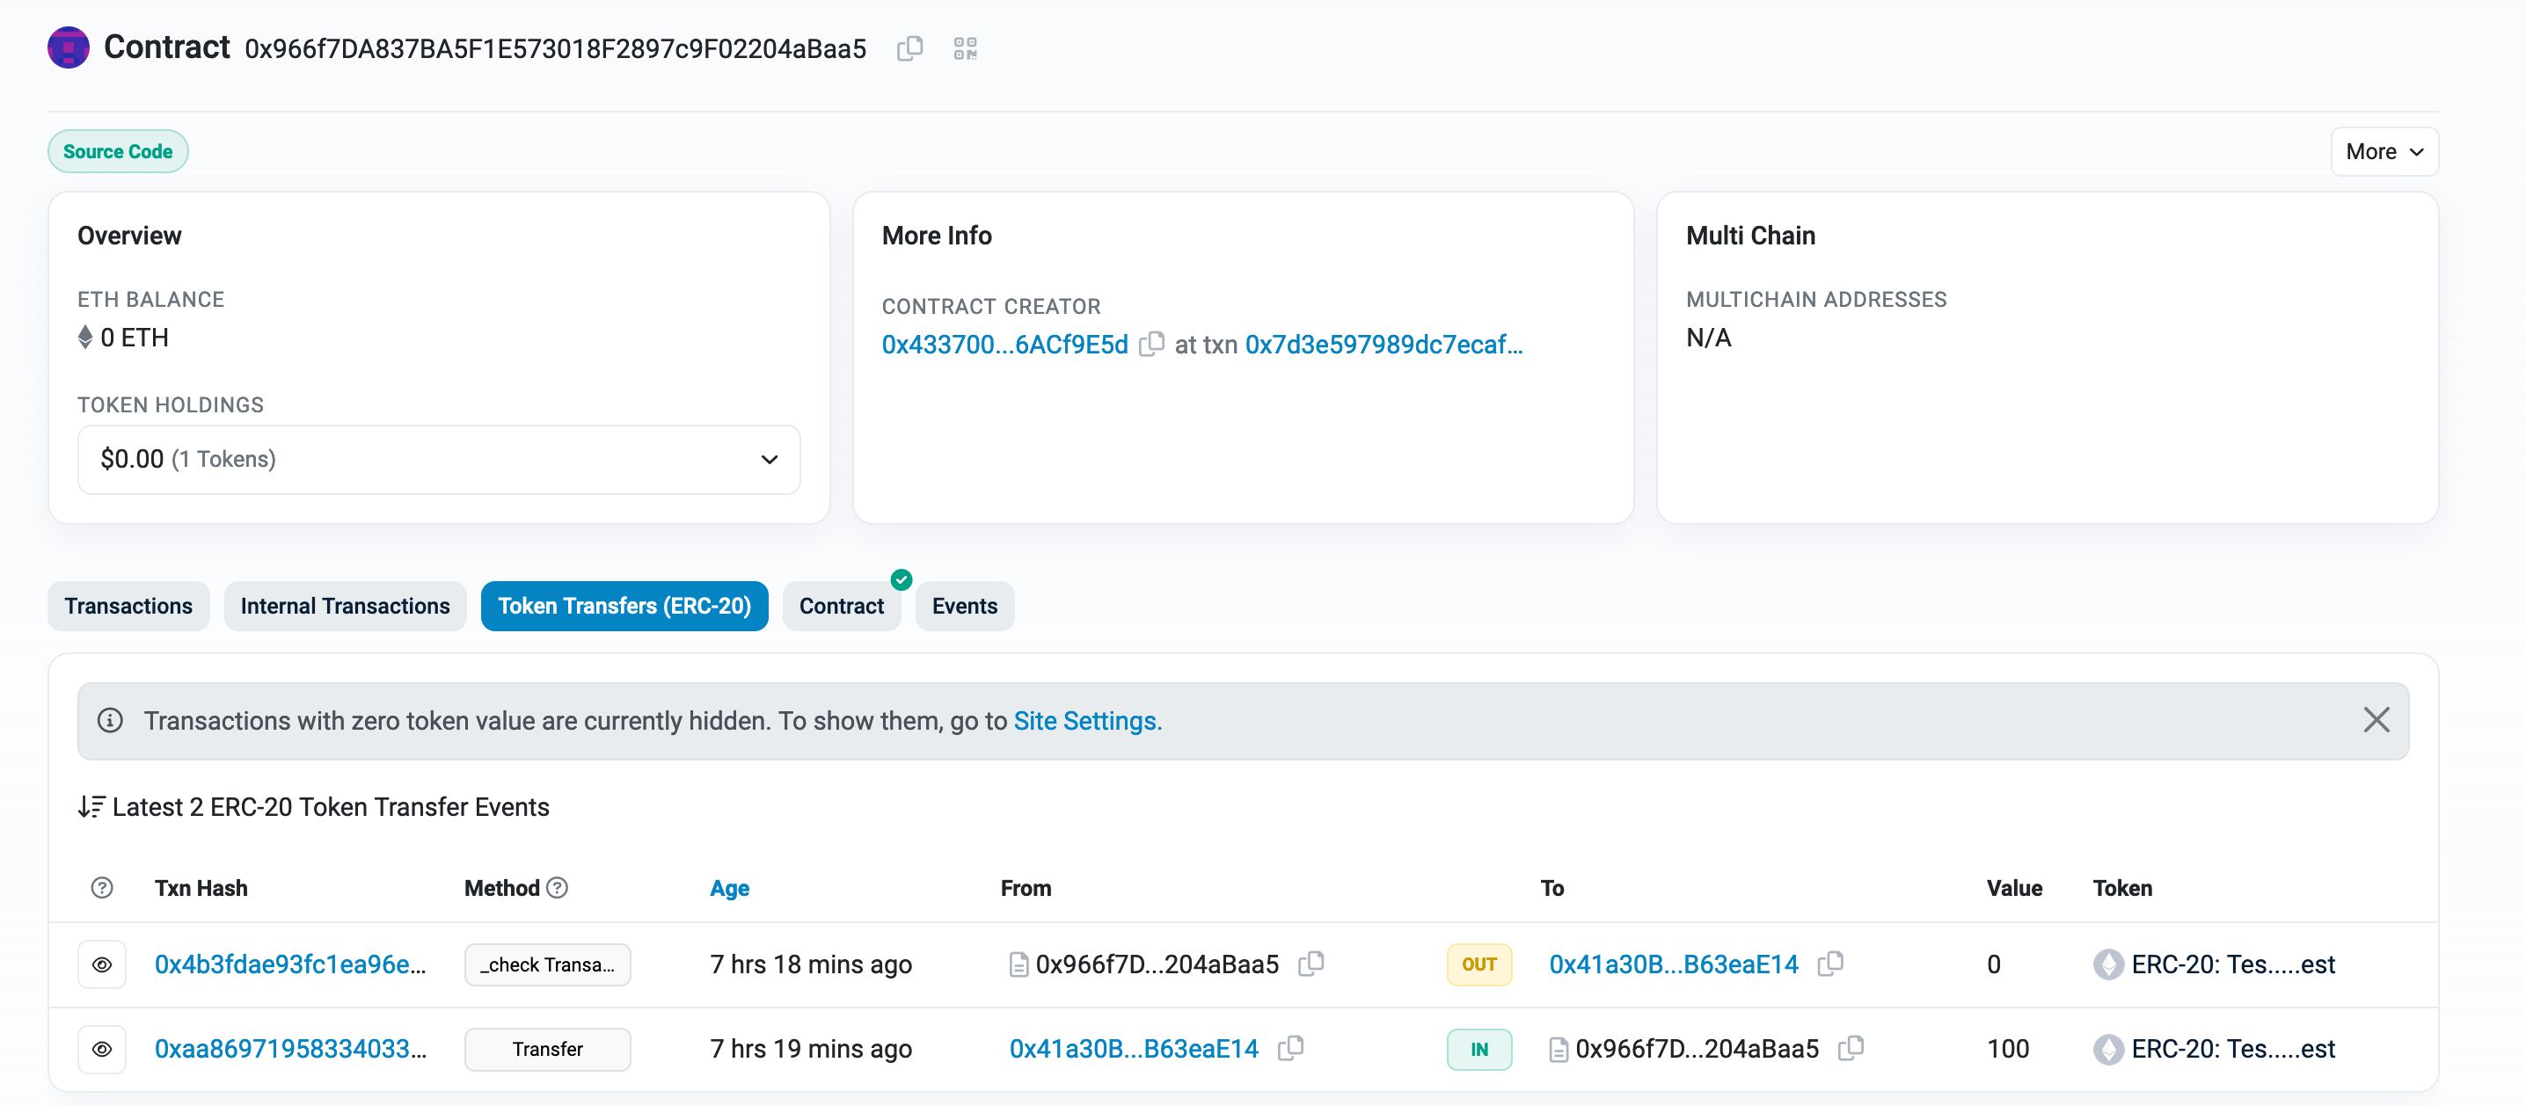Click the From address 0x966f7D...204aBaa5 text

(1157, 964)
